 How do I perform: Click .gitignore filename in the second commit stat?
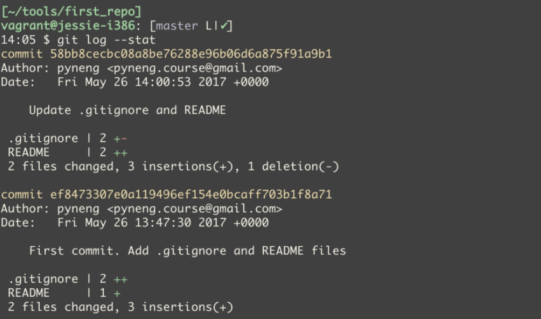click(x=43, y=279)
